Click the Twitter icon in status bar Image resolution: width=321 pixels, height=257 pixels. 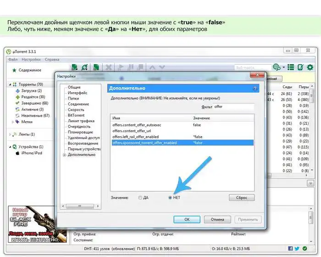298,248
